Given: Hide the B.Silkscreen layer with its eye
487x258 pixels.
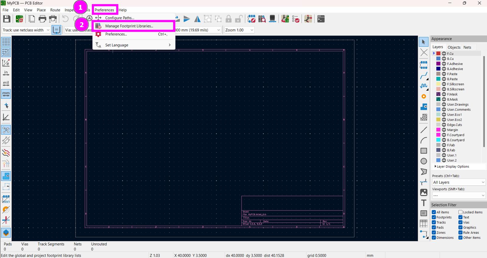Looking at the screenshot, I should (444, 89).
